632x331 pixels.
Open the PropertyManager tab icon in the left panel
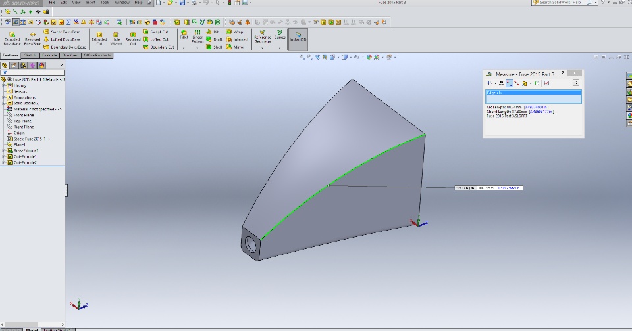14,65
